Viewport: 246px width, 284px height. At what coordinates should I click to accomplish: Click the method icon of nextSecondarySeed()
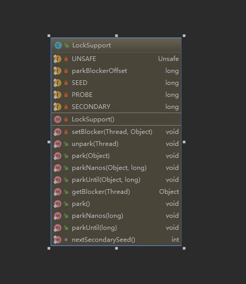coord(58,240)
